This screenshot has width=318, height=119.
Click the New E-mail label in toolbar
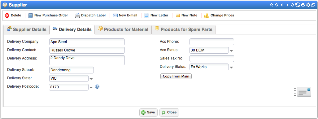[x=128, y=15]
